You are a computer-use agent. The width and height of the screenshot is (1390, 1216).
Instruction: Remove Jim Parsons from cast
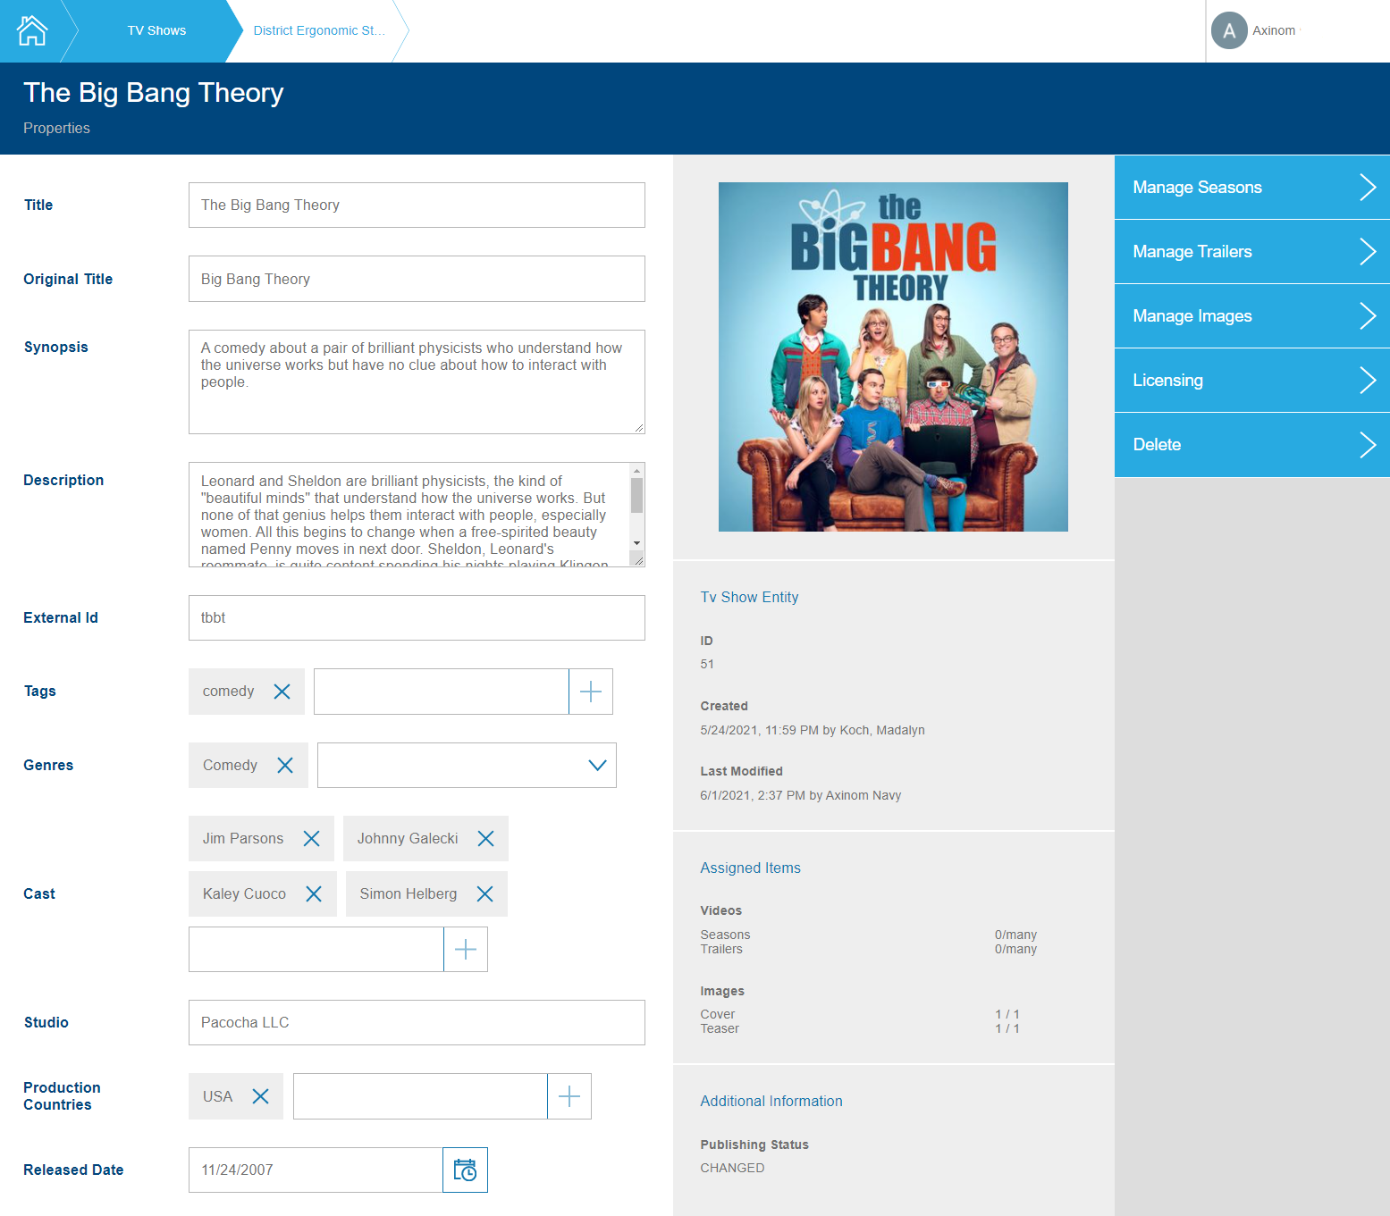(x=311, y=839)
